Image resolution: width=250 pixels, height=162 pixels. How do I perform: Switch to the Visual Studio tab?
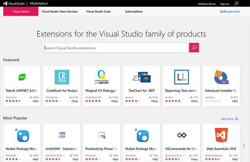click(21, 11)
